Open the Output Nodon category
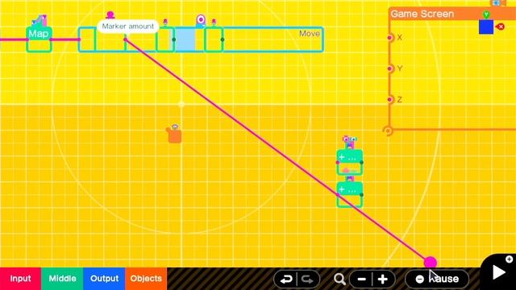 [104, 279]
